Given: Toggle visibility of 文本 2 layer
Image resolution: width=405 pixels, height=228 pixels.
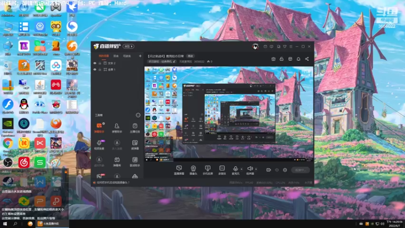Looking at the screenshot, I should click(95, 63).
